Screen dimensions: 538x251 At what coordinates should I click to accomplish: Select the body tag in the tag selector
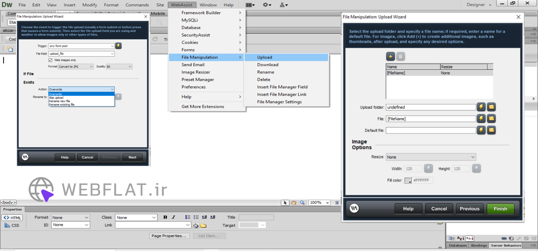(x=8, y=202)
